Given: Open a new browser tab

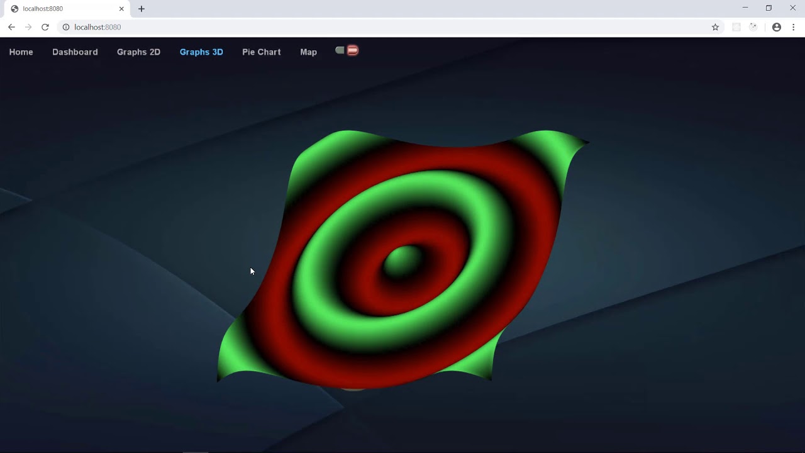Looking at the screenshot, I should (142, 9).
